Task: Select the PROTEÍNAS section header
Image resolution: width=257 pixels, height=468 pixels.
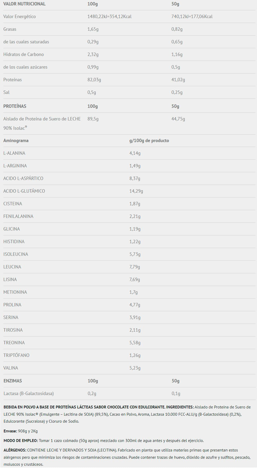Action: (15, 106)
